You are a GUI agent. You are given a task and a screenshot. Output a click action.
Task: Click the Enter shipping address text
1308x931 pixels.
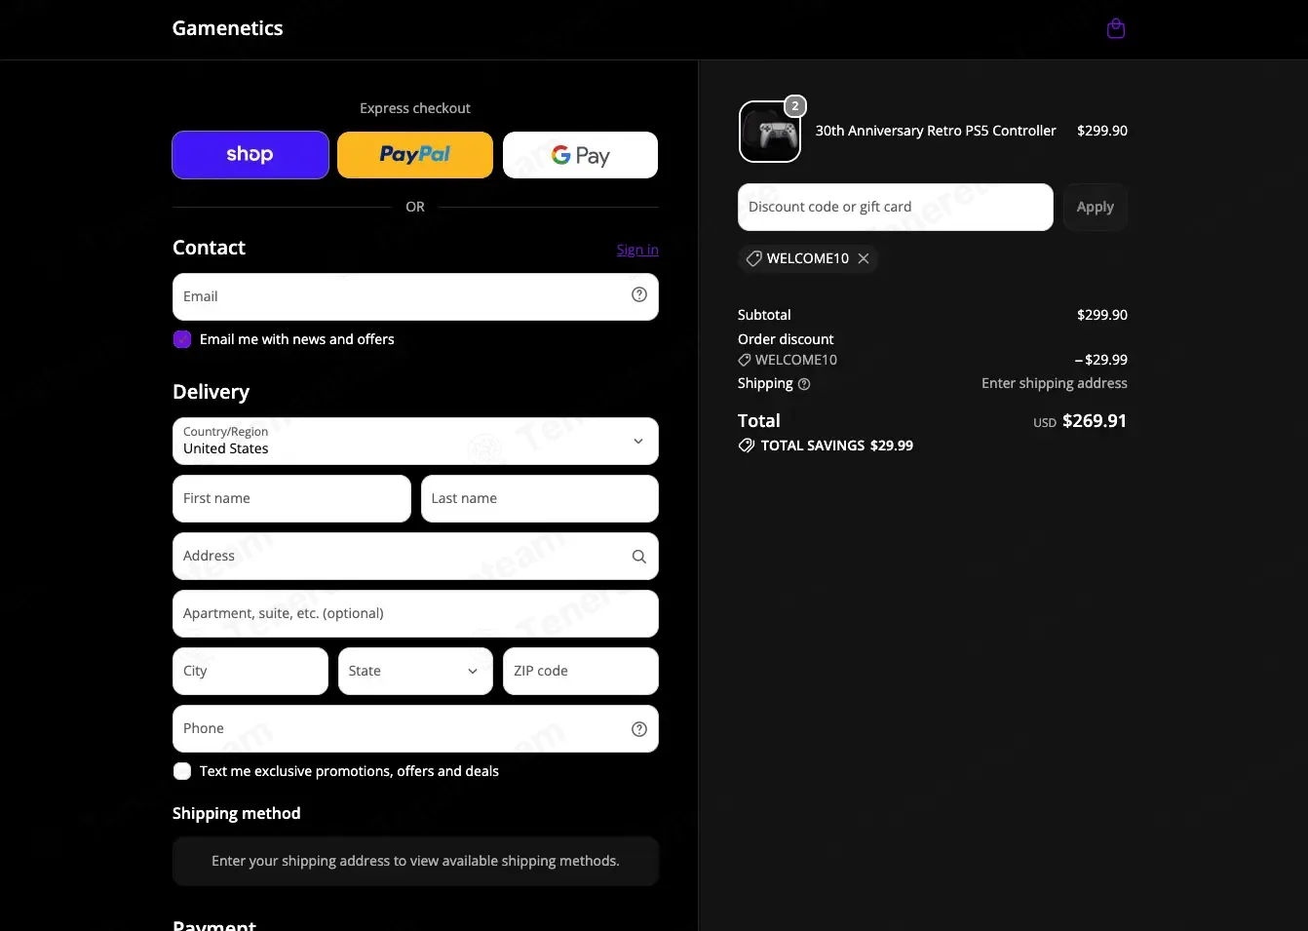[x=1055, y=383]
